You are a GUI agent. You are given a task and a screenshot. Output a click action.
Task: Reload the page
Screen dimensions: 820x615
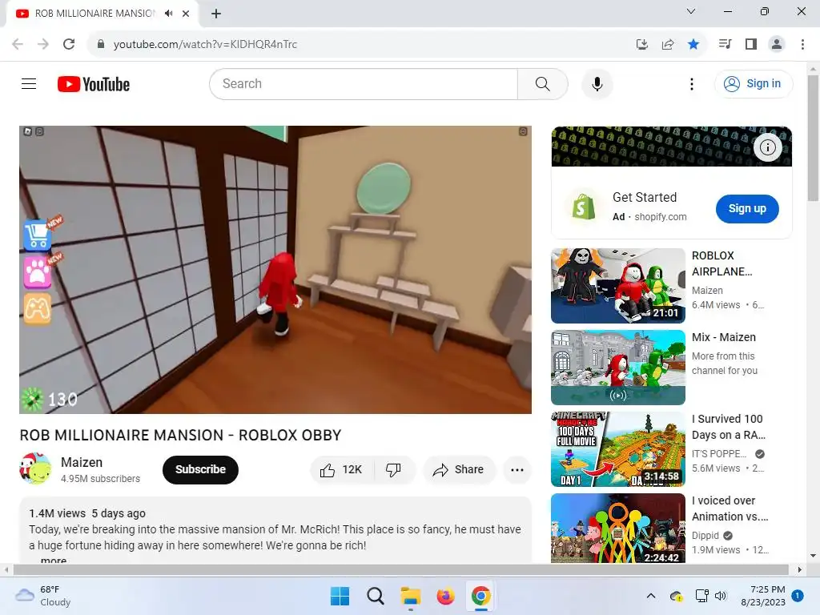pos(69,44)
